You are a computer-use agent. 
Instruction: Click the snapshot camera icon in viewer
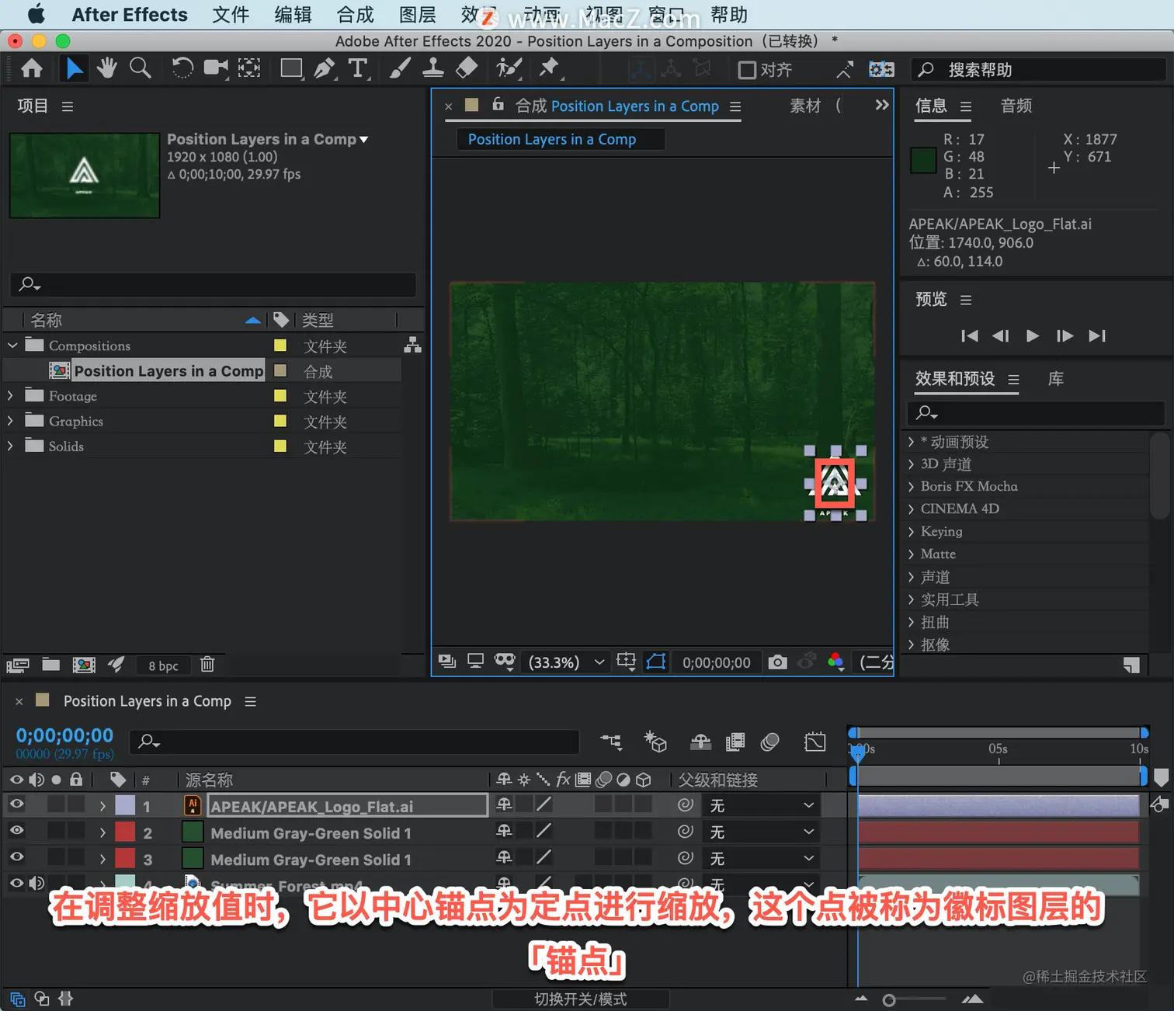pos(777,662)
